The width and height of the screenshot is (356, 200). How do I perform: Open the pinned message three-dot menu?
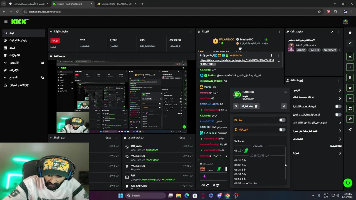[279, 56]
